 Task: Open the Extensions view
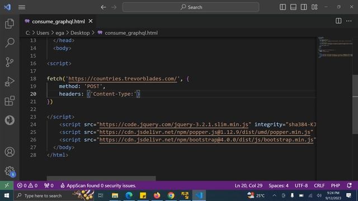[x=10, y=100]
